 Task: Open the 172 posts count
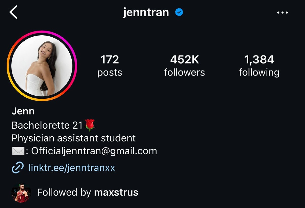[110, 66]
